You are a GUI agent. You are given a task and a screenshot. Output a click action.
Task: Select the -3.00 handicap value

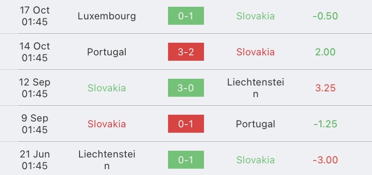pyautogui.click(x=325, y=160)
